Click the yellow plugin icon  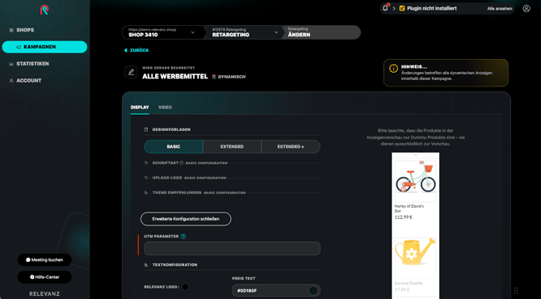click(x=402, y=8)
